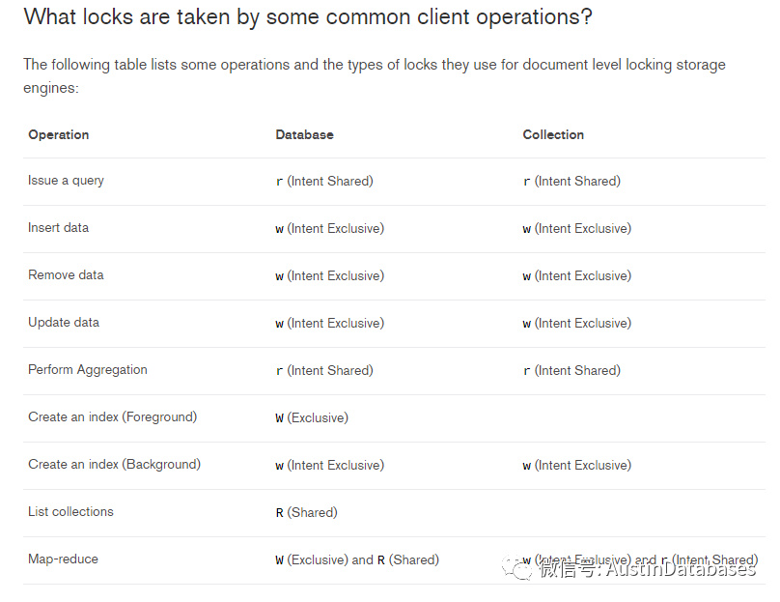Image resolution: width=780 pixels, height=602 pixels.
Task: Click Map-reduce database lock cell text
Action: point(357,560)
